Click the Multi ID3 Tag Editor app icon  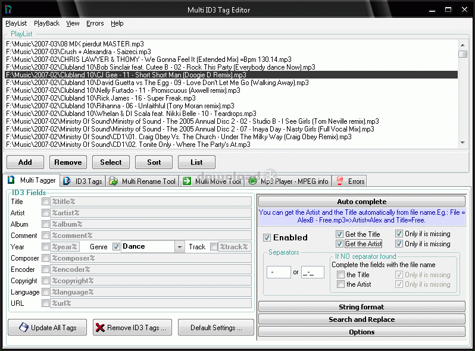click(x=8, y=10)
